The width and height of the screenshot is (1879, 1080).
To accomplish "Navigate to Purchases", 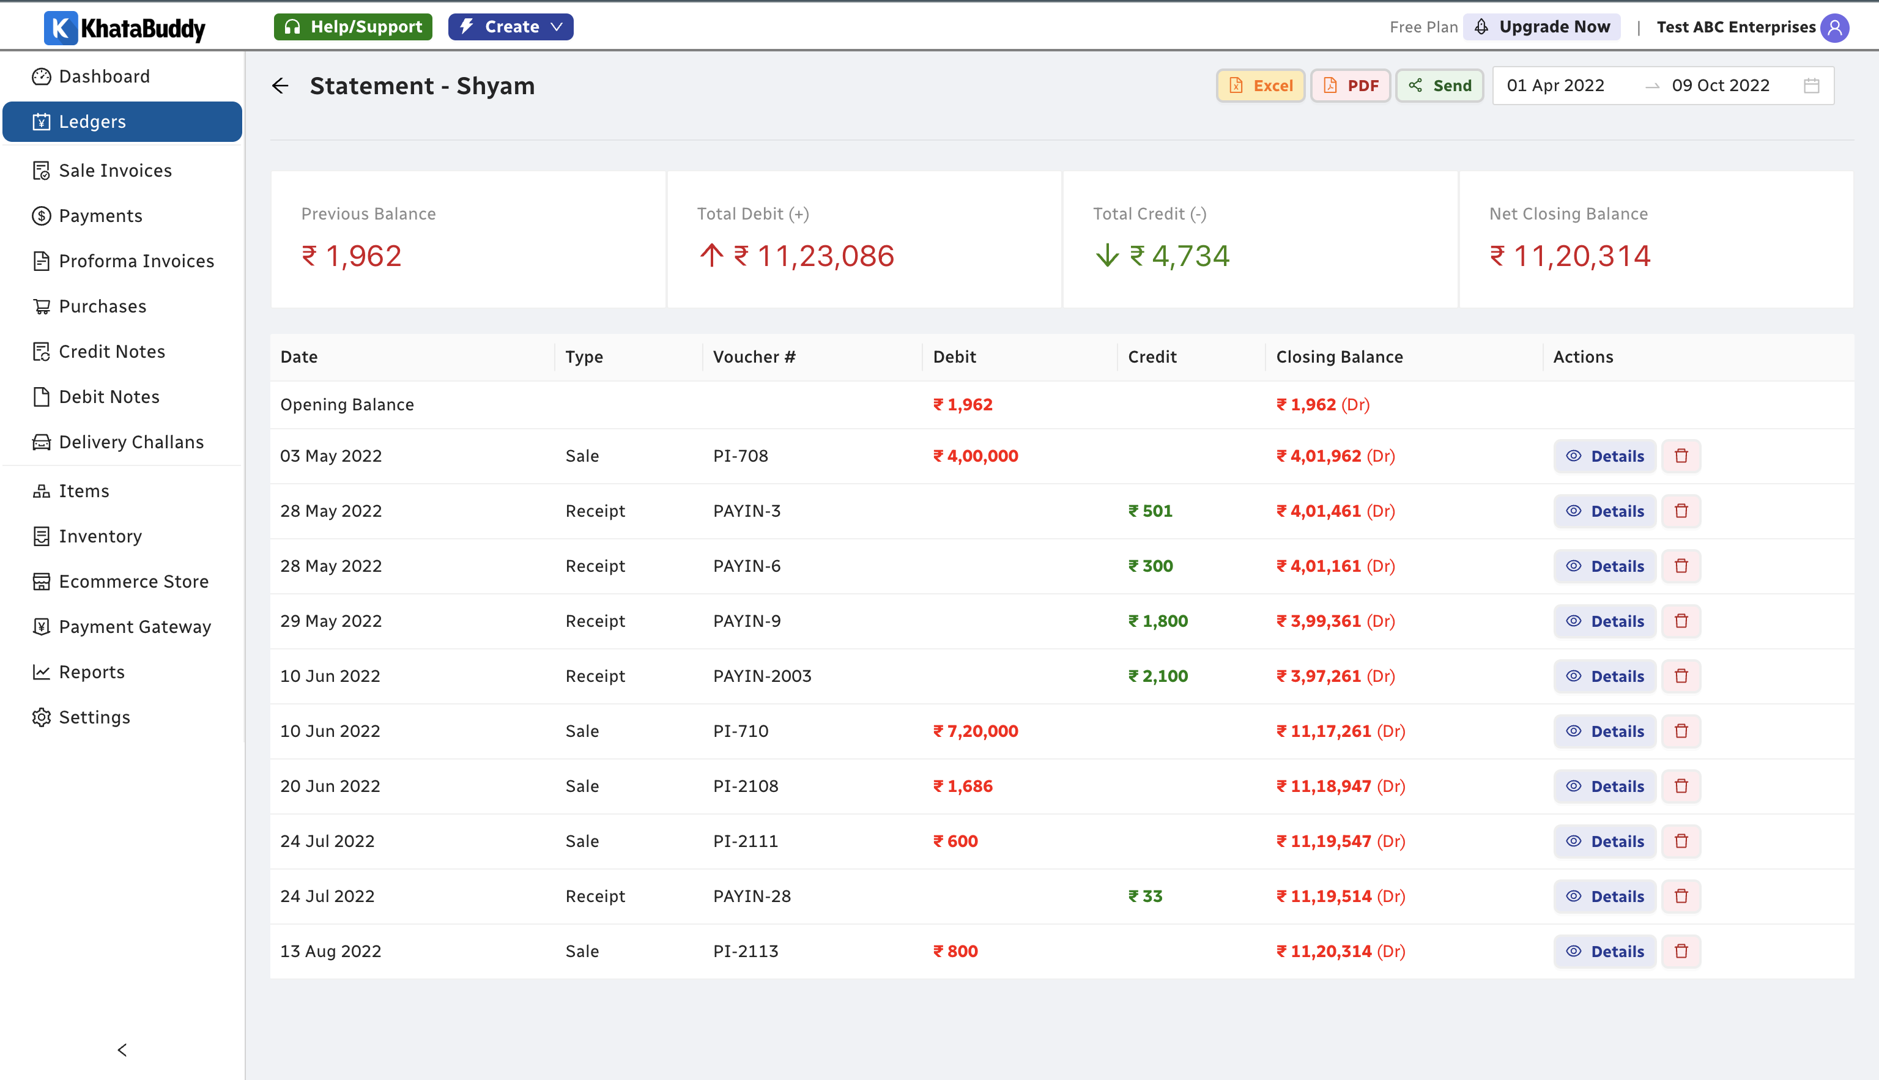I will 122,306.
